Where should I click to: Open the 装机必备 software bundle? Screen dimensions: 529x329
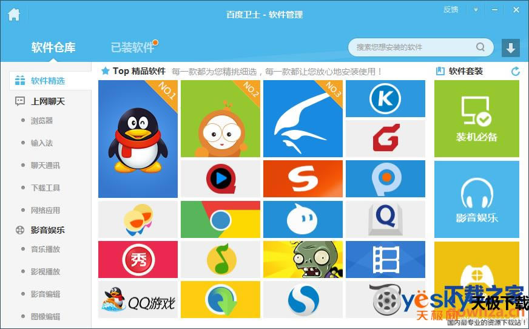pos(476,119)
